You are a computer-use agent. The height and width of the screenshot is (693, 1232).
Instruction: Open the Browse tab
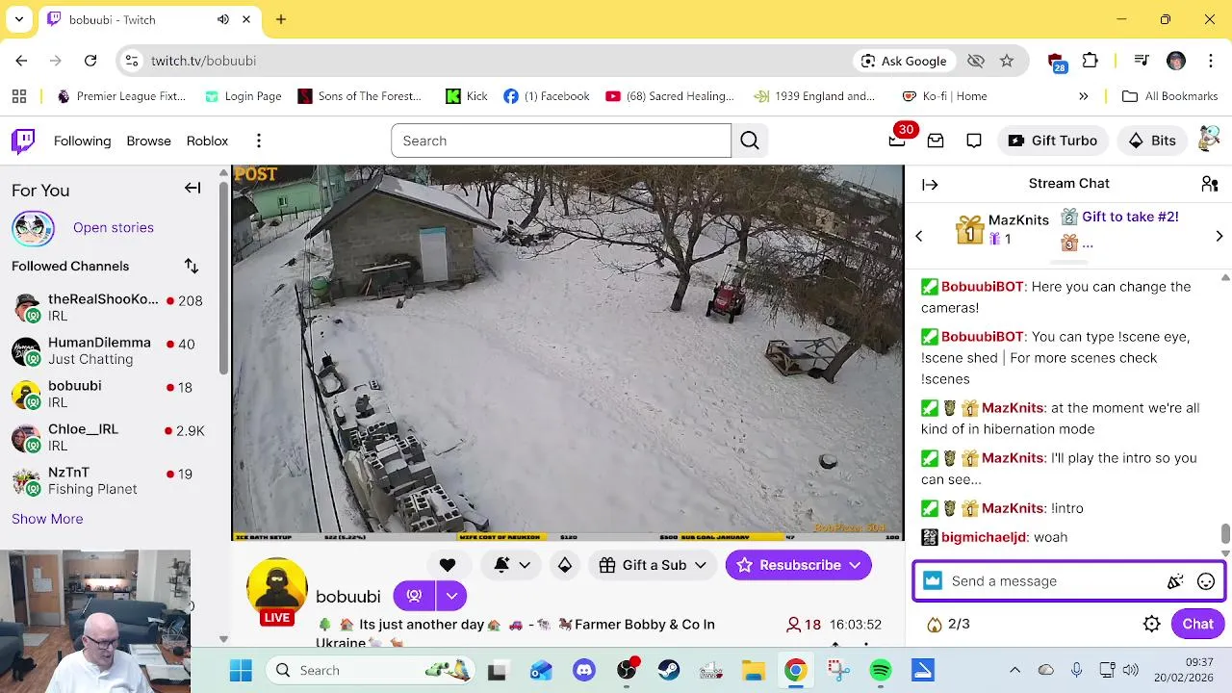coord(148,141)
